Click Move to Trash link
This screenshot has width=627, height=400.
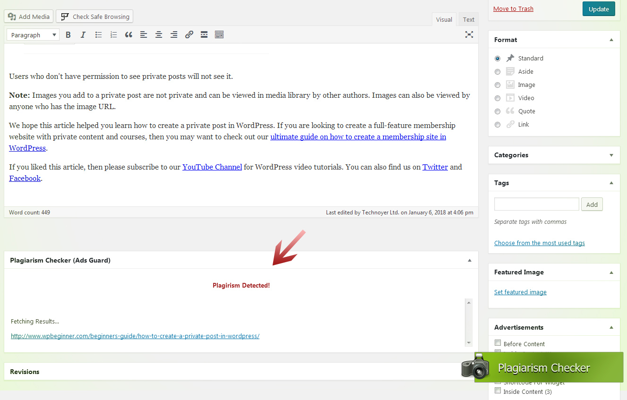513,9
